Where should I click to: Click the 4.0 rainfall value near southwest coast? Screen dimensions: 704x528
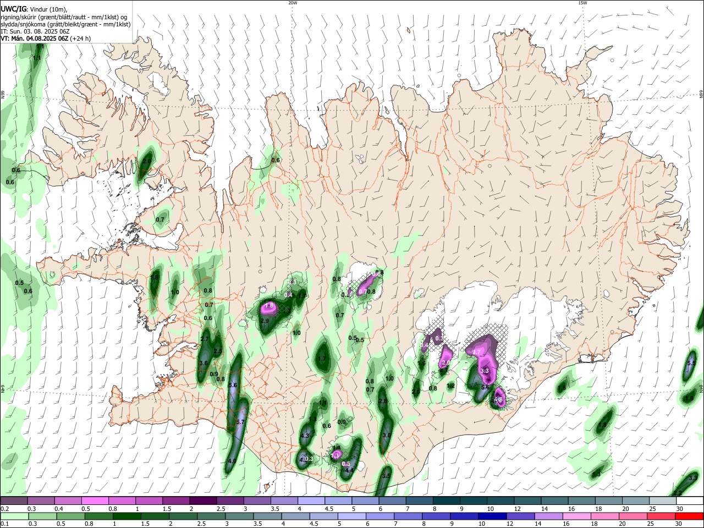[232, 461]
